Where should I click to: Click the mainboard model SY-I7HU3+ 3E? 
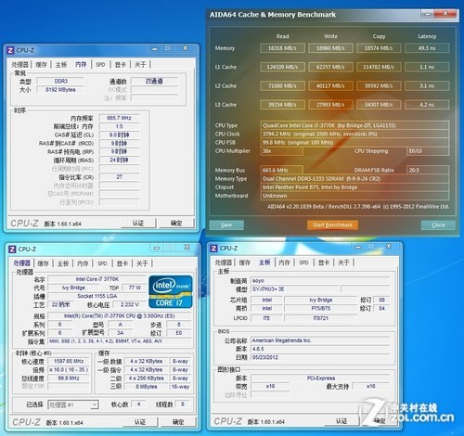(x=295, y=289)
